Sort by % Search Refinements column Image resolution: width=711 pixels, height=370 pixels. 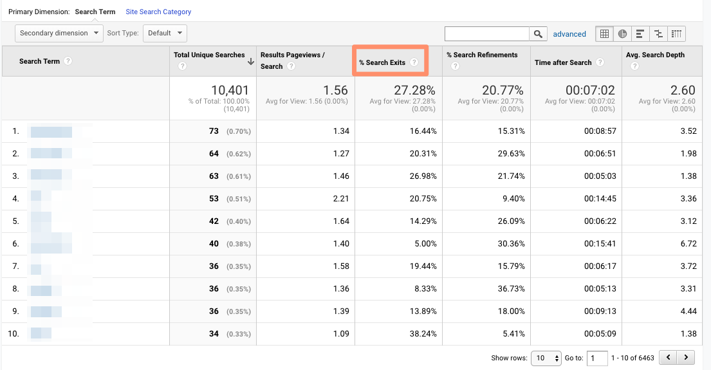click(x=482, y=55)
